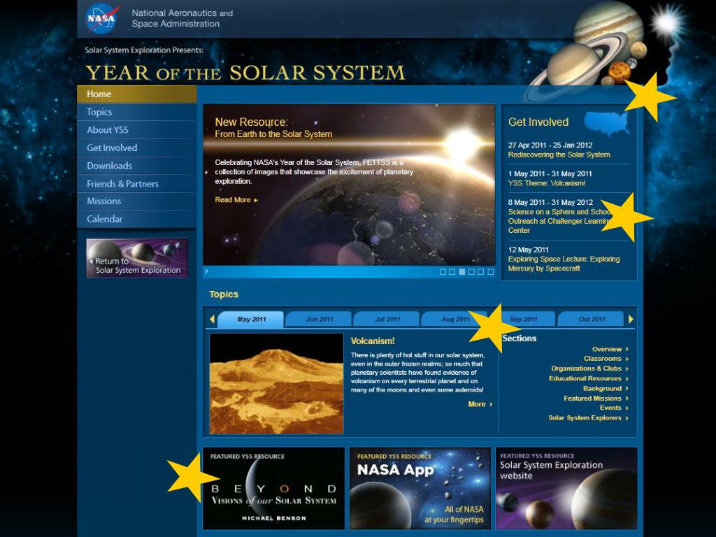Screen dimensions: 716x537
Task: Open Science on a Sphere event link
Action: [560, 221]
